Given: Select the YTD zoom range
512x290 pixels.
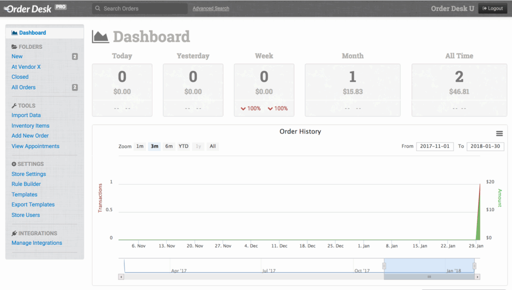Looking at the screenshot, I should (183, 146).
